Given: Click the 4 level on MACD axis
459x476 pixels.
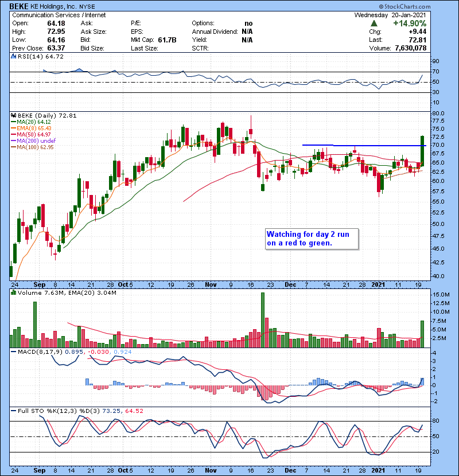Looking at the screenshot, I should tap(435, 353).
